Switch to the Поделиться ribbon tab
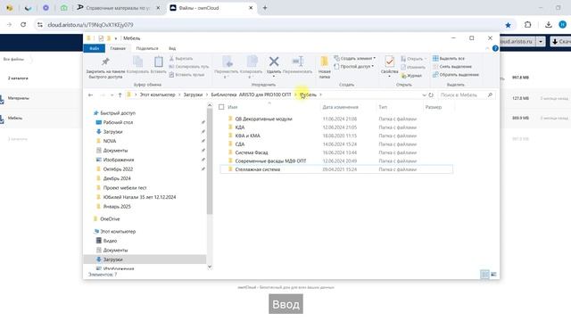The width and height of the screenshot is (571, 321). (x=147, y=48)
